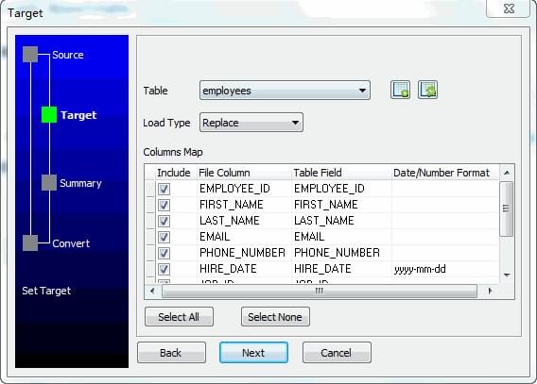Click the create new table icon
The height and width of the screenshot is (384, 537).
(x=400, y=90)
